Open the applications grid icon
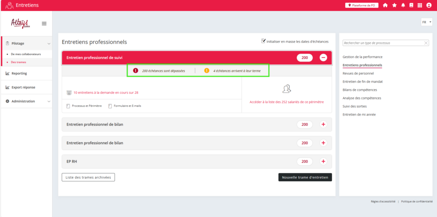 [420, 5]
